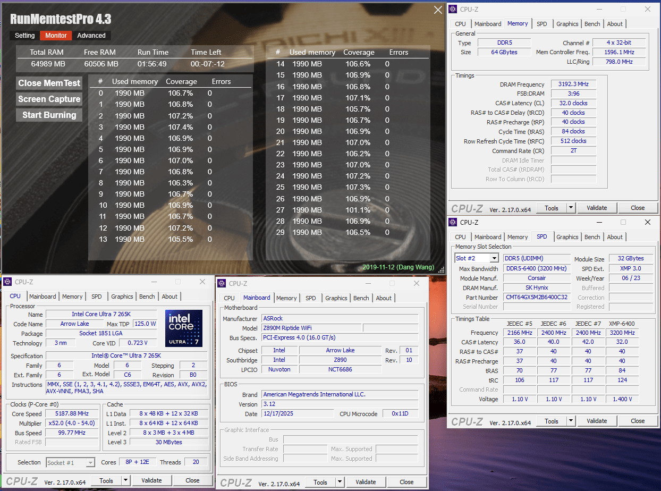Click BIOS Version field 3.12
661x491 pixels.
[340, 404]
